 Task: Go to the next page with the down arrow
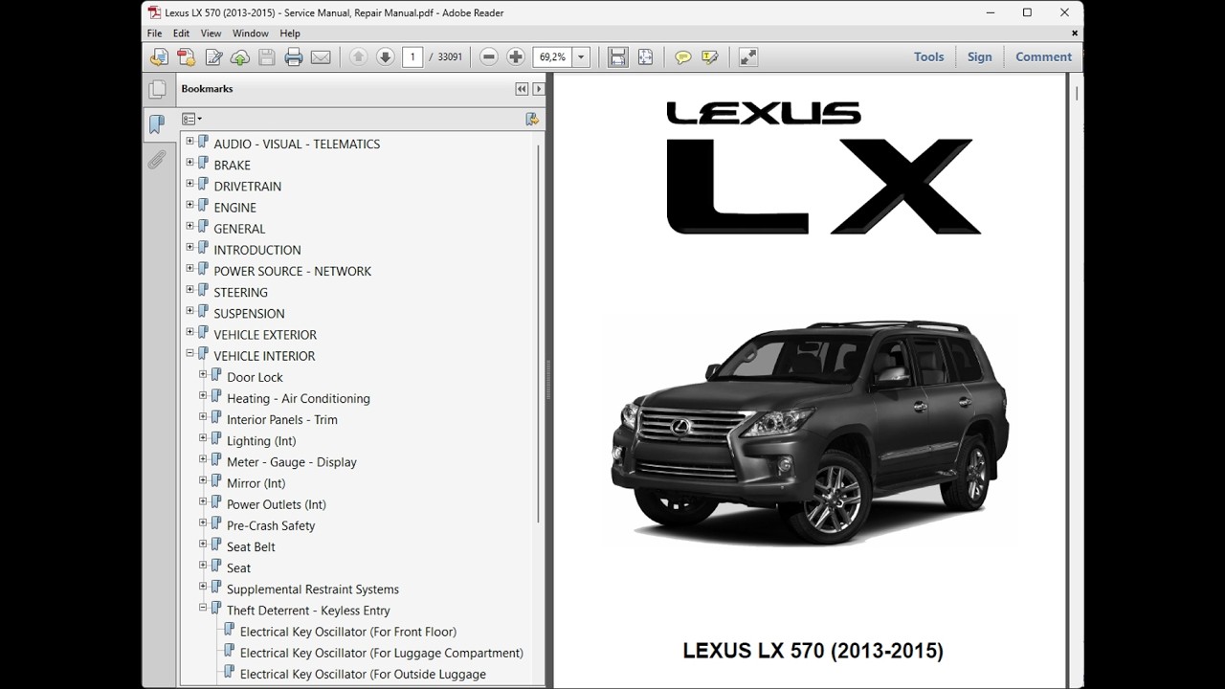(385, 57)
